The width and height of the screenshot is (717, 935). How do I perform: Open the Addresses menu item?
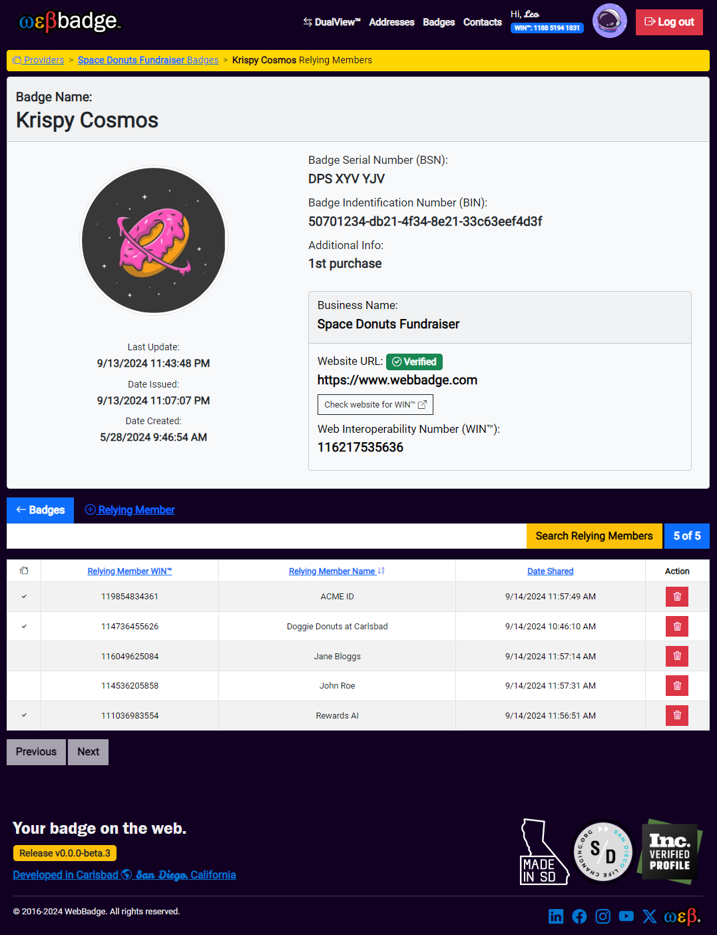(391, 22)
